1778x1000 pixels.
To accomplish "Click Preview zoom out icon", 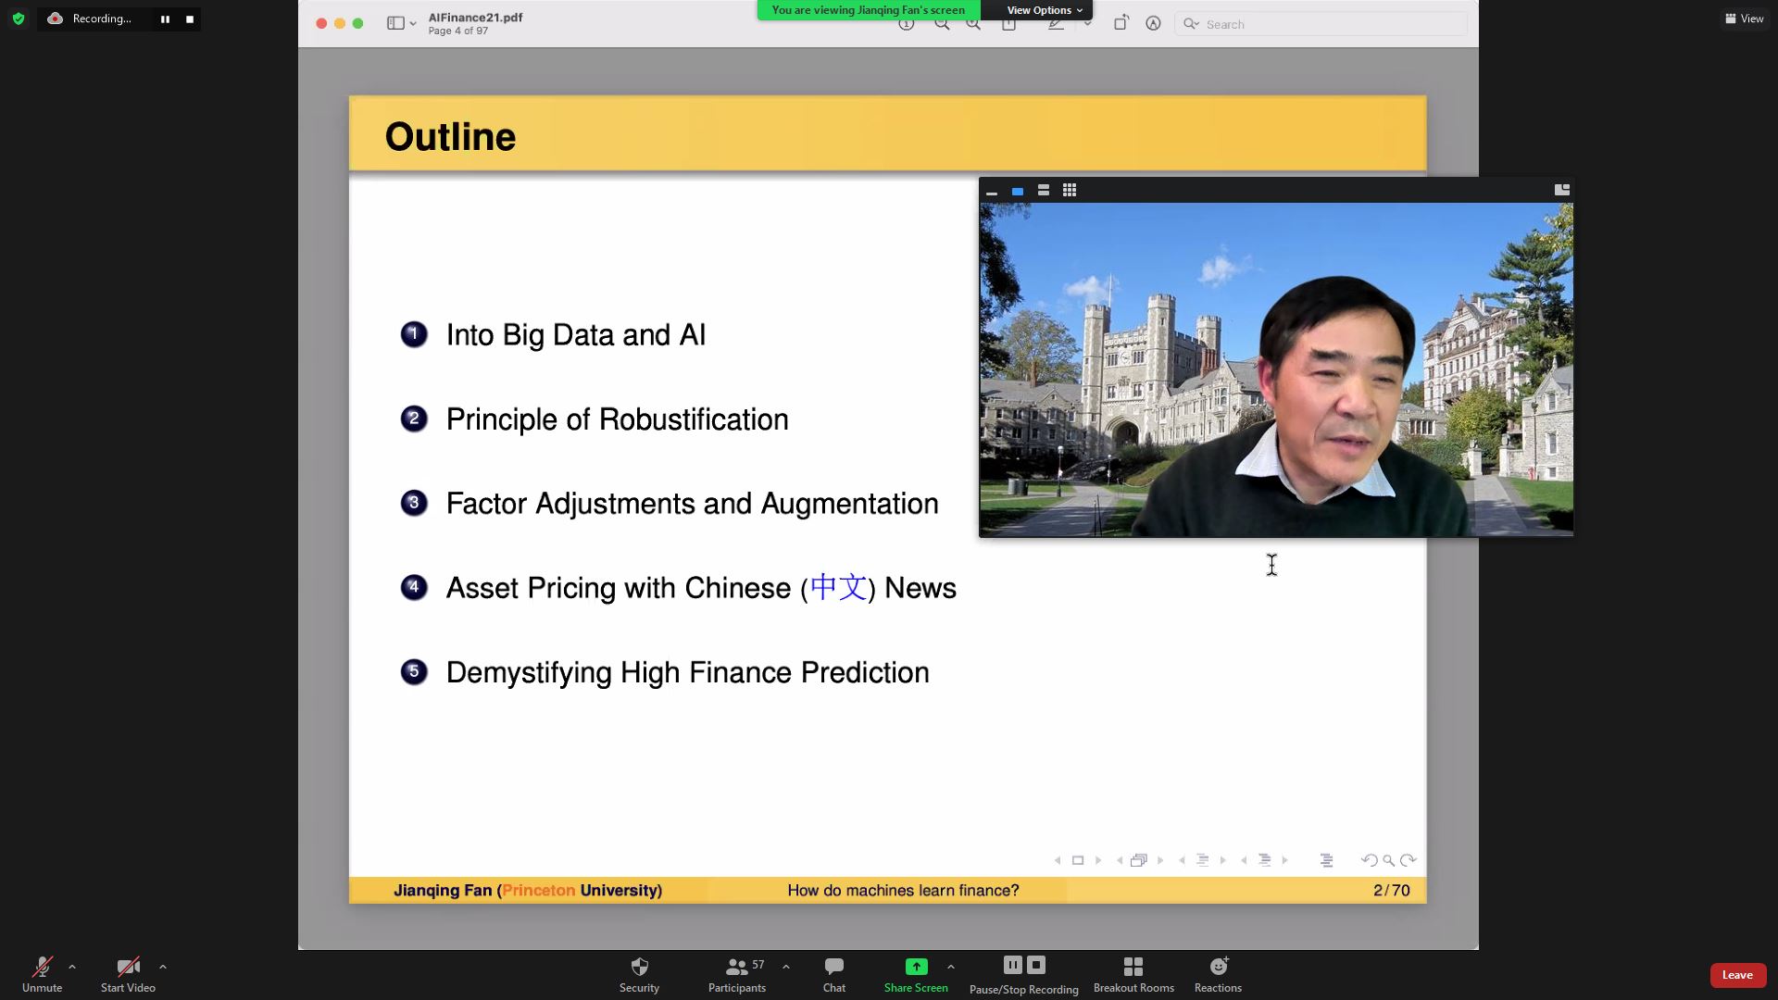I will pos(942,24).
